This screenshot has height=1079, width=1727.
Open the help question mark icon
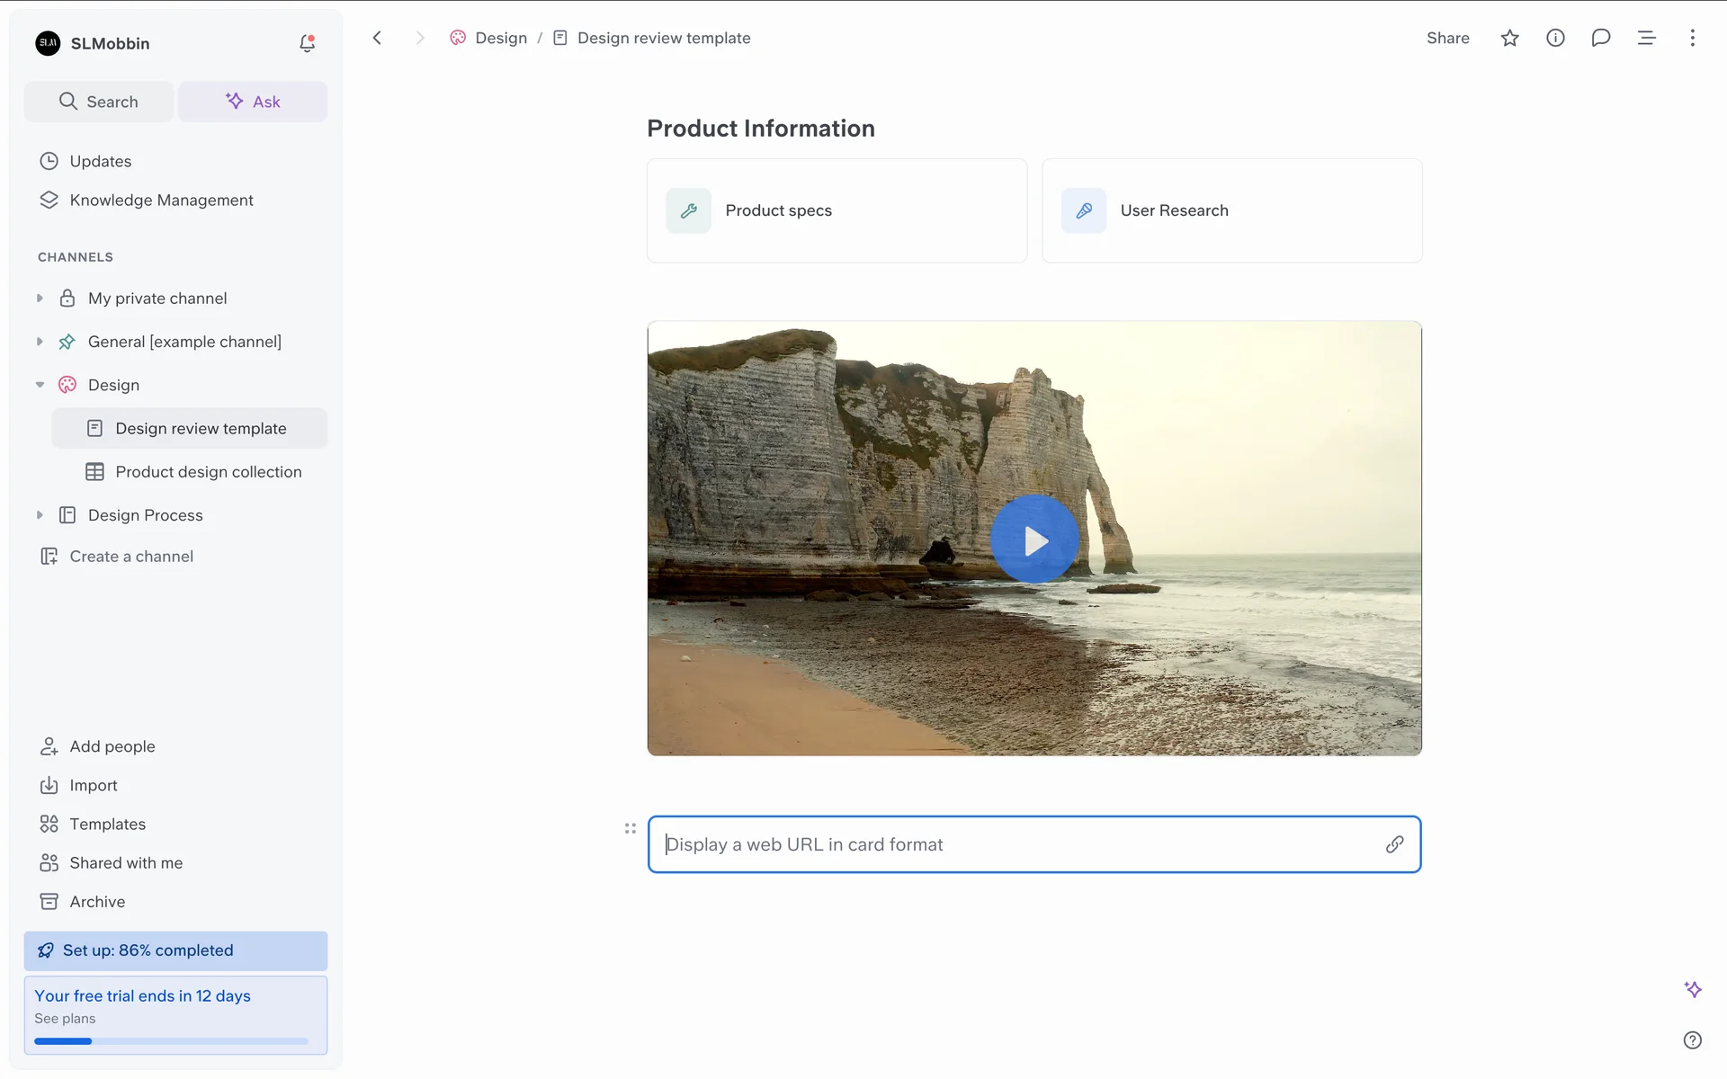pyautogui.click(x=1692, y=1040)
